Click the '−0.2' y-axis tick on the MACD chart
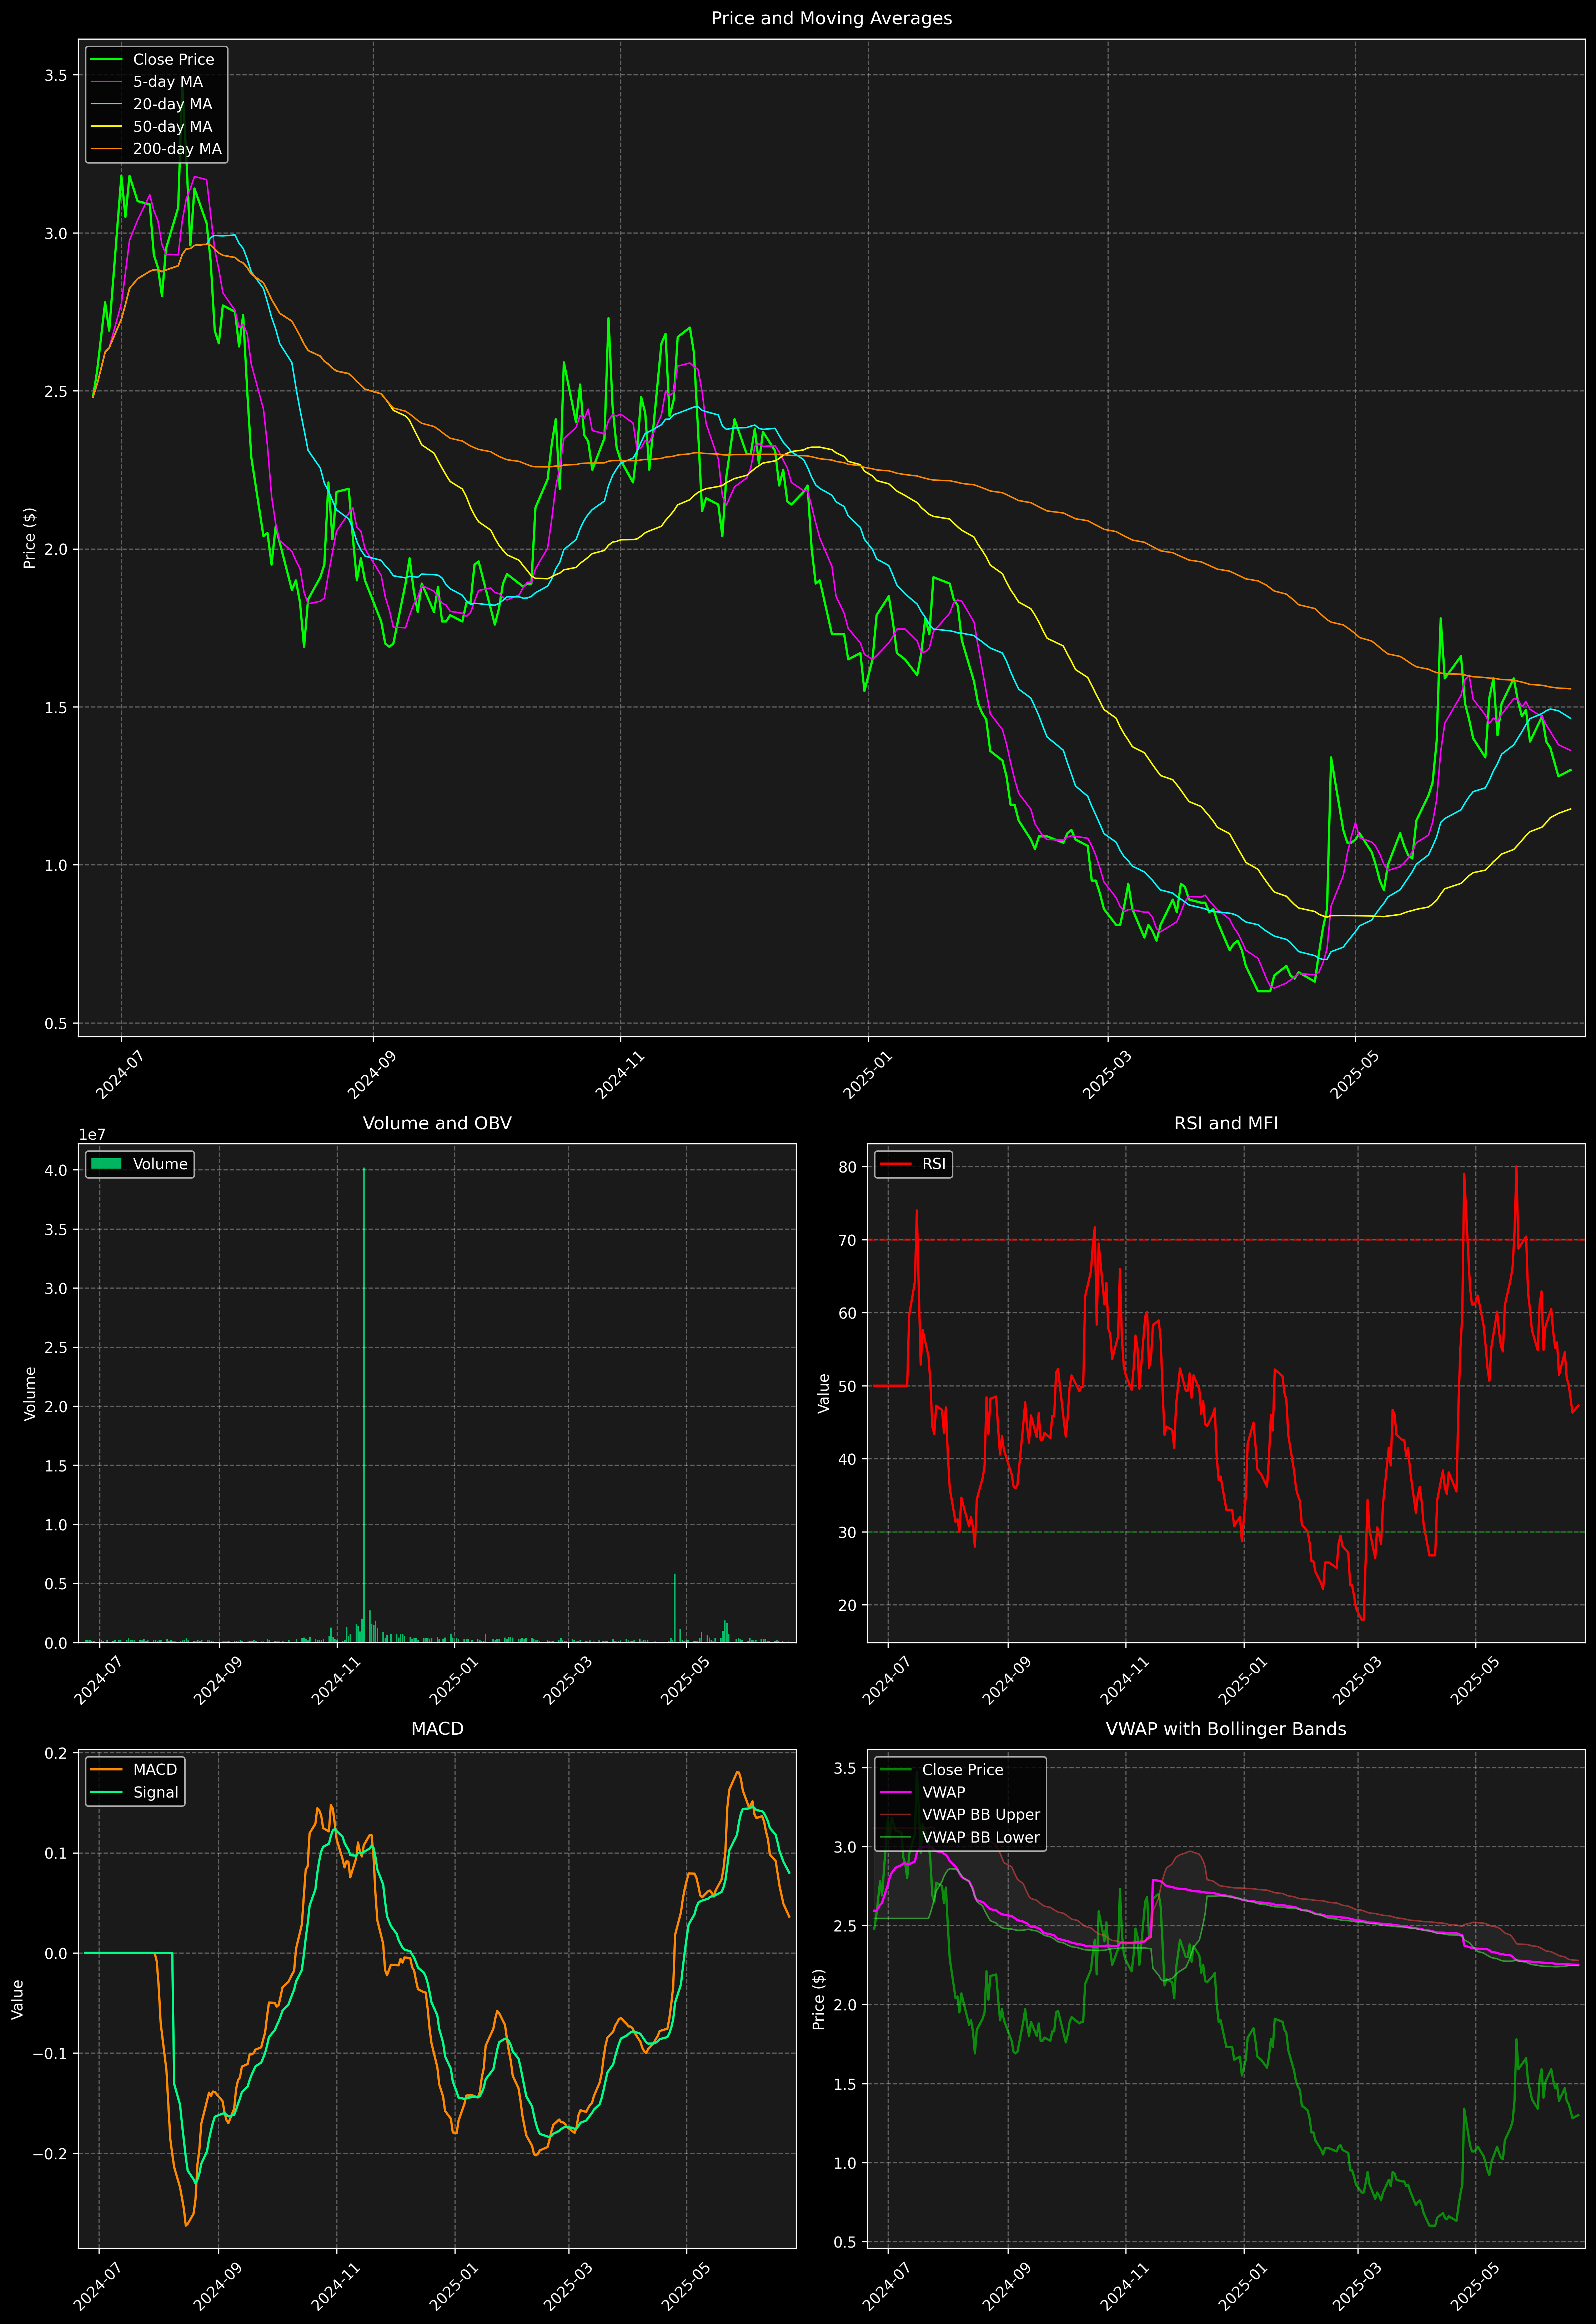The image size is (1596, 2324). 50,2154
